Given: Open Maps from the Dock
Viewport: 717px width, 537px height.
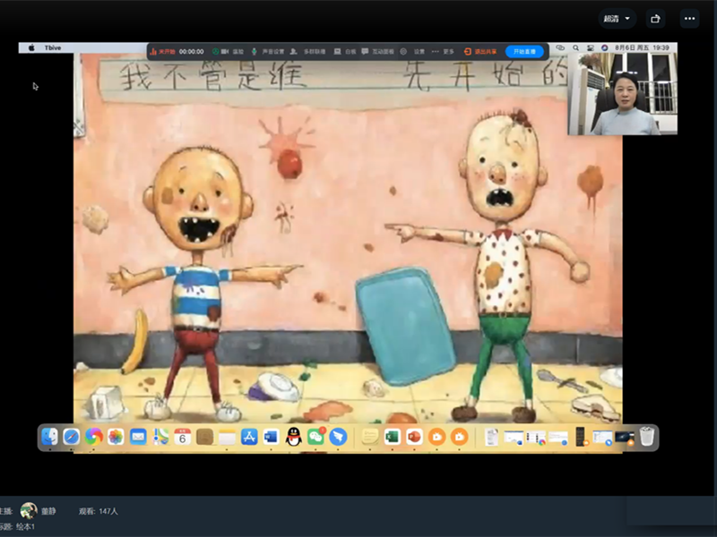Looking at the screenshot, I should [x=160, y=437].
